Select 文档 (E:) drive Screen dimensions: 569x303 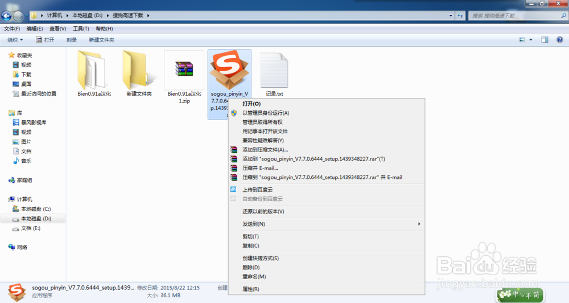31,228
